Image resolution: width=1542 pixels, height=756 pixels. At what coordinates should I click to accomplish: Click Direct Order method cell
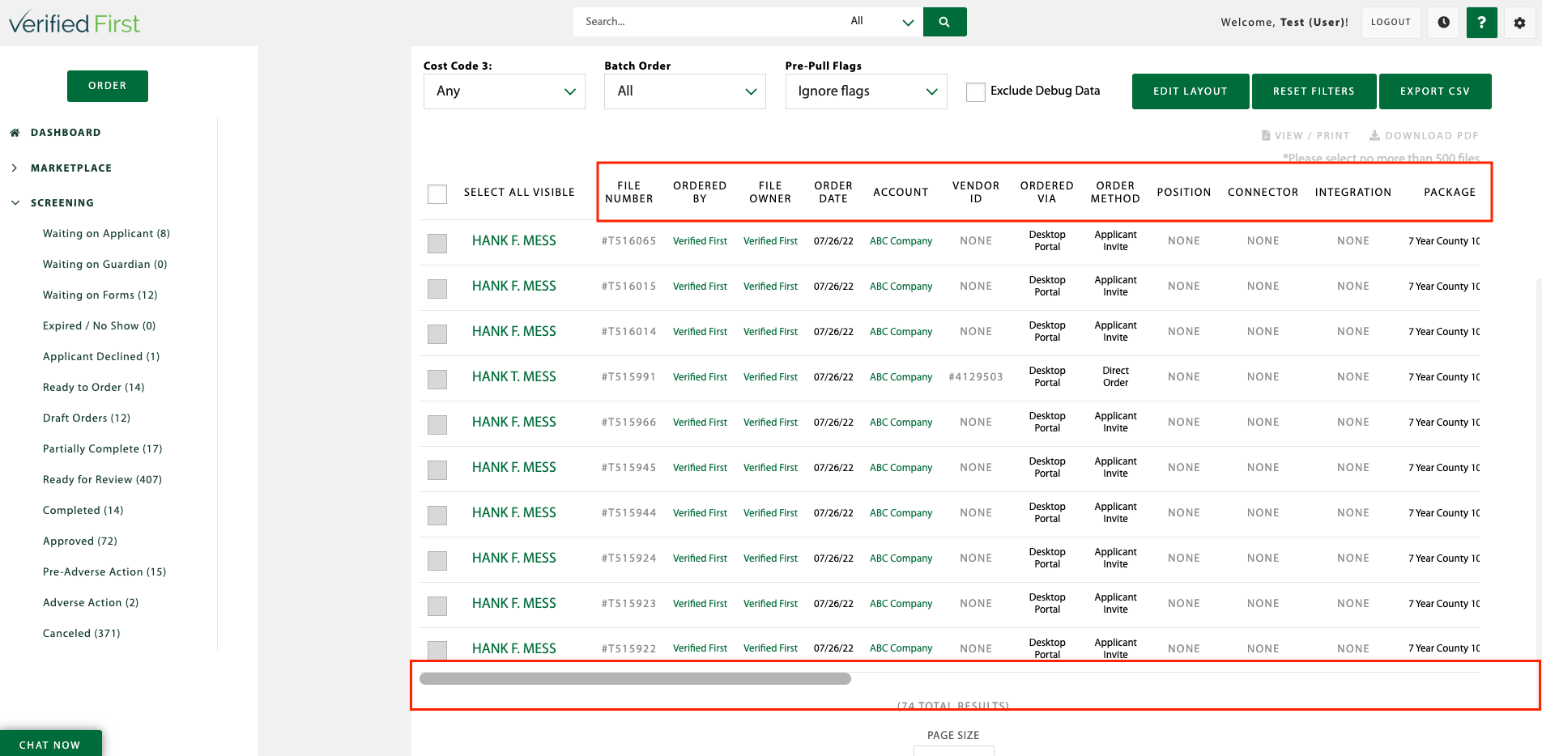[1115, 377]
